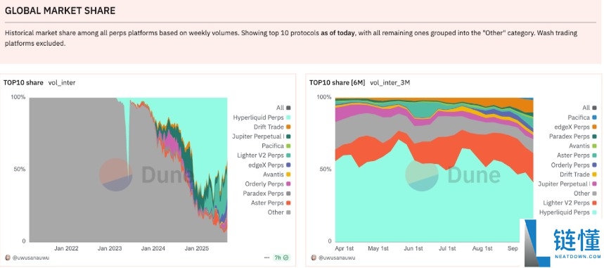Click the 7h refresh status badge

pos(282,257)
